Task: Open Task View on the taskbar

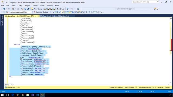Action: tap(7, 95)
